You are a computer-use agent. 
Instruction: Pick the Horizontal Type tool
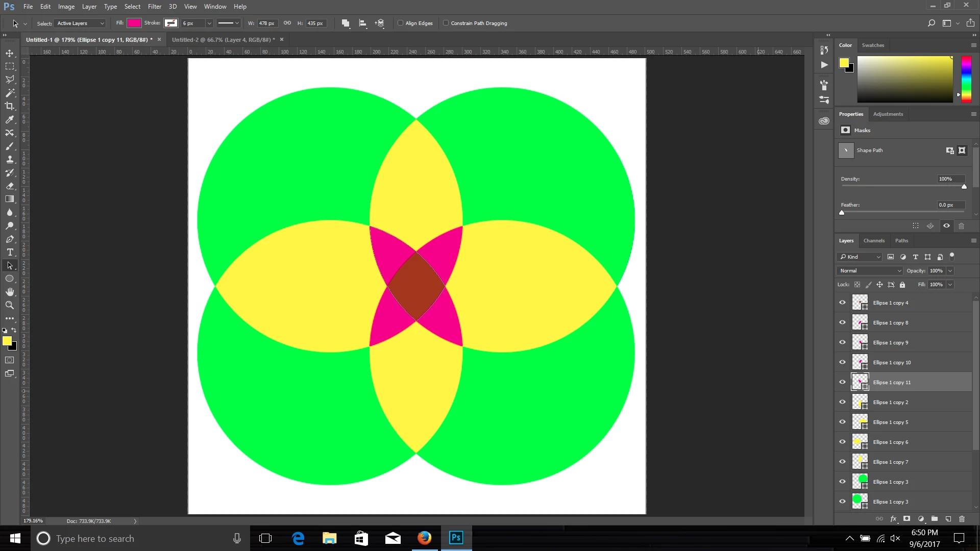click(10, 252)
